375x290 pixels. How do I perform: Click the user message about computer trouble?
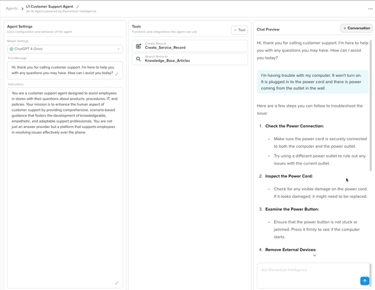[313, 82]
